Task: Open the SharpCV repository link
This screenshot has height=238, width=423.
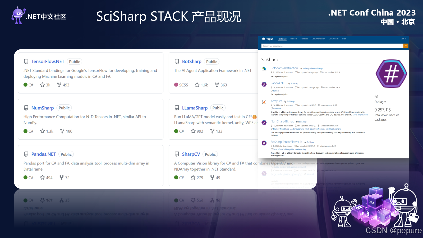Action: [x=191, y=154]
